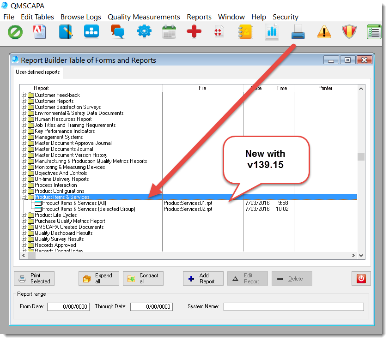Click the printer toolbar icon
Image resolution: width=389 pixels, height=341 pixels.
tap(298, 32)
